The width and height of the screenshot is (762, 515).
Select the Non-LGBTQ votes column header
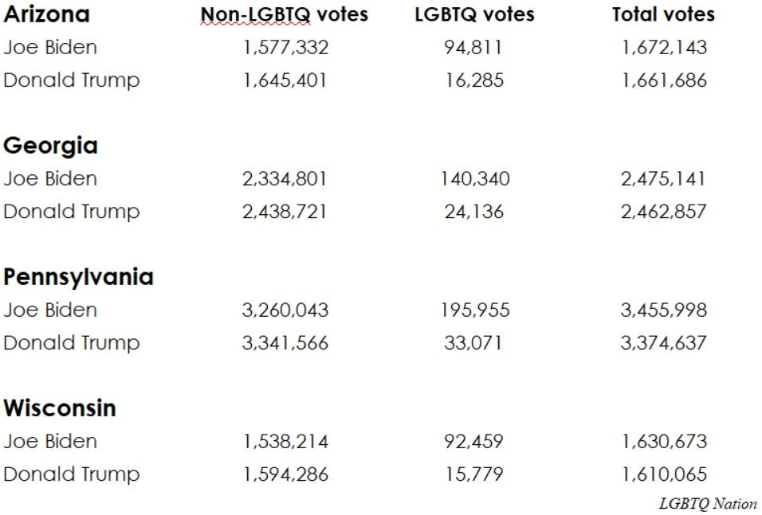click(284, 14)
